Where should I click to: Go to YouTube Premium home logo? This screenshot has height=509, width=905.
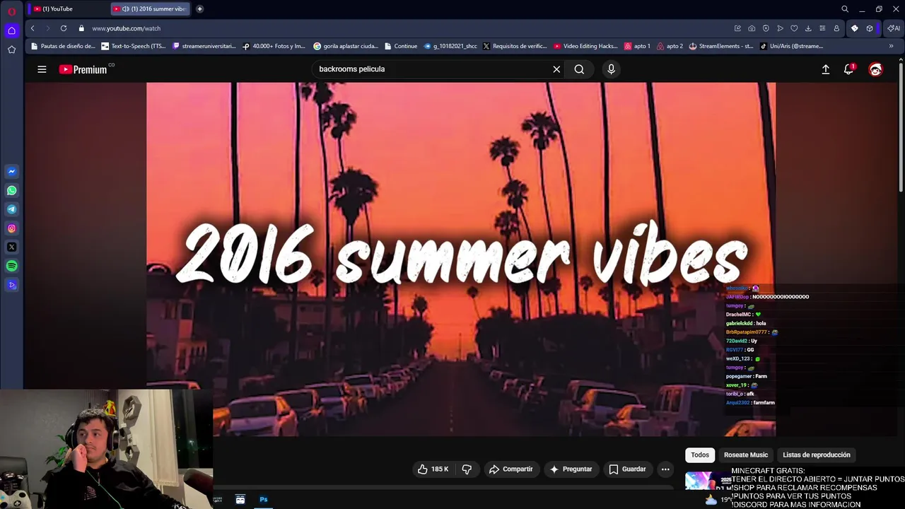(83, 69)
